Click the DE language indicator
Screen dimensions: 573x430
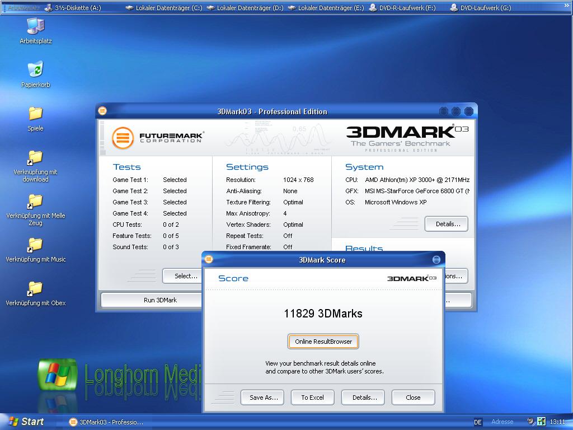(x=477, y=422)
